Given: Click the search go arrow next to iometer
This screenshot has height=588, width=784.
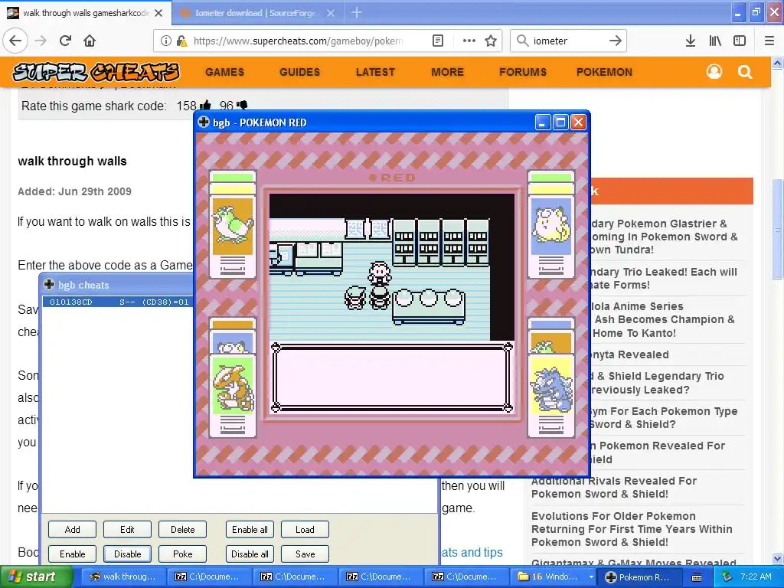Looking at the screenshot, I should (x=616, y=41).
